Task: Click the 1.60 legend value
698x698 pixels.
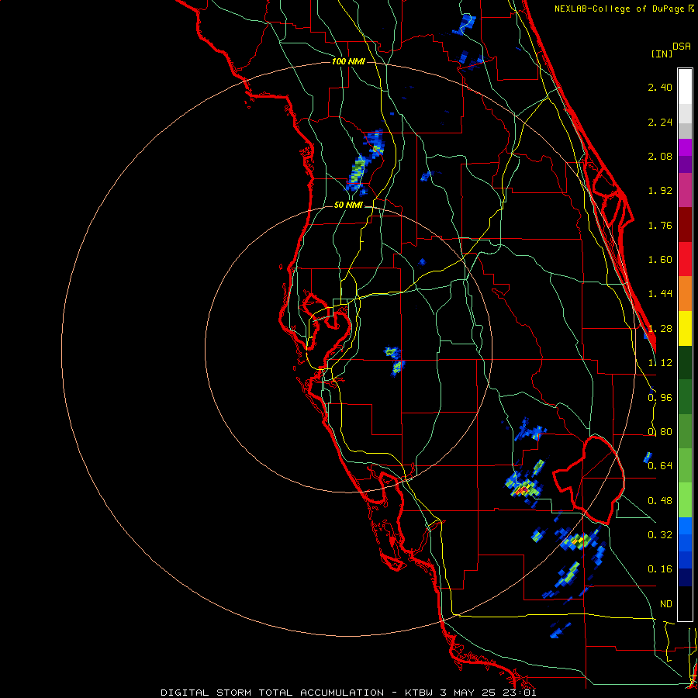Action: coord(660,260)
